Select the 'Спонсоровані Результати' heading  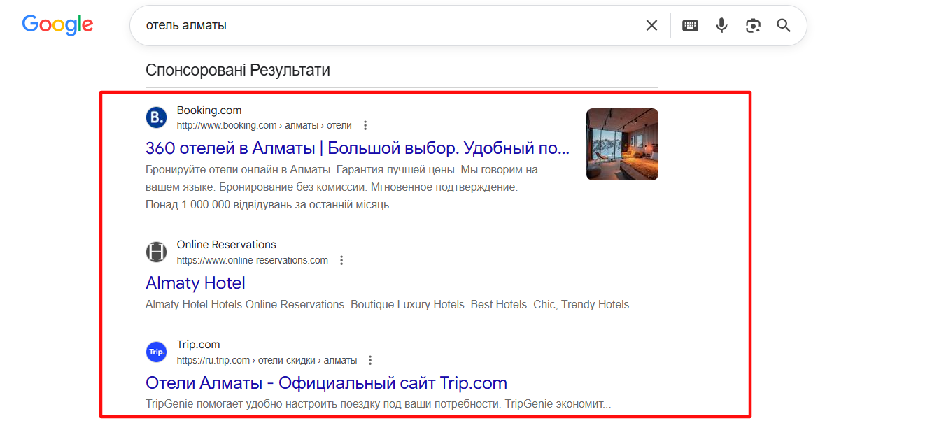238,70
